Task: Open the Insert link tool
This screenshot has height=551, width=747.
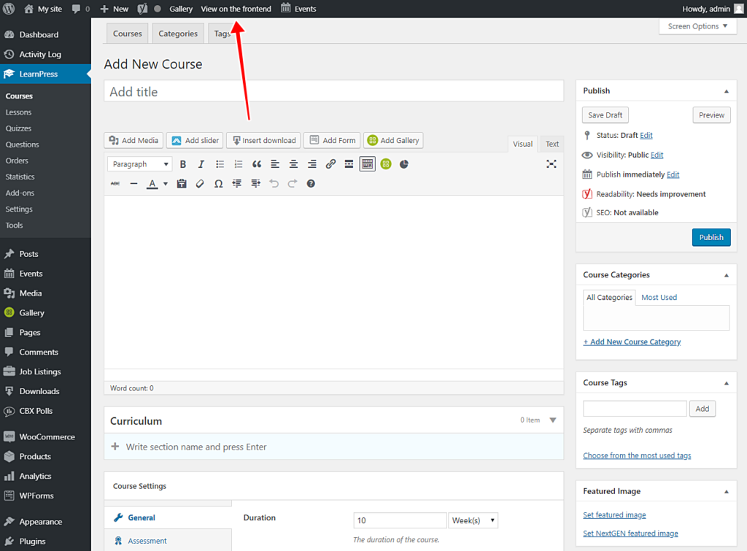Action: 330,163
